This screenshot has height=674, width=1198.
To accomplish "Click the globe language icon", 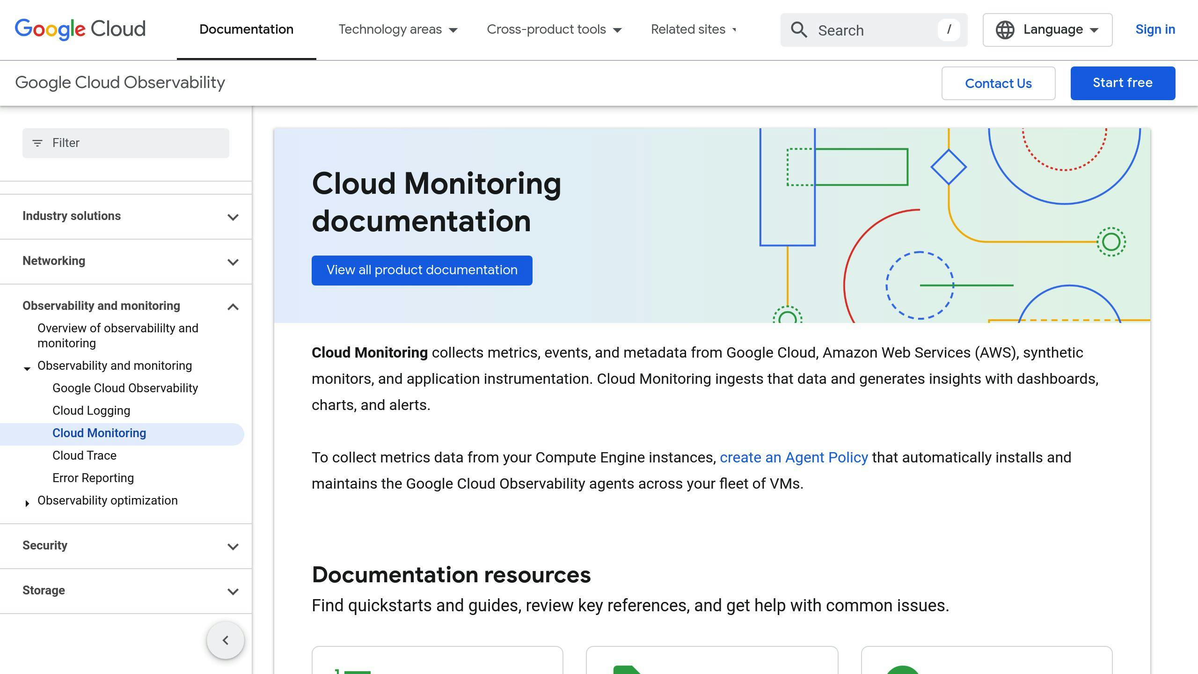I will pyautogui.click(x=1005, y=30).
